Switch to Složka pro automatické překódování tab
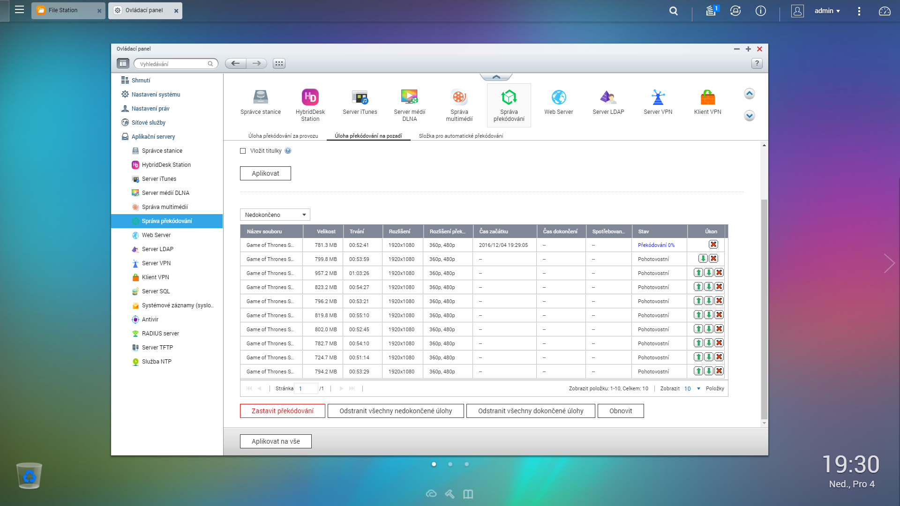 click(461, 136)
